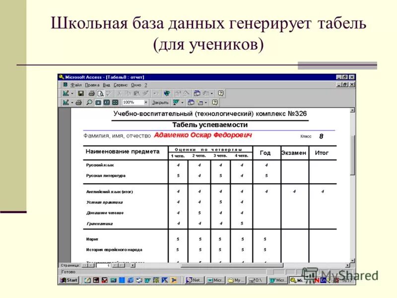Open the 100% zoom dropdown arrow
This screenshot has height=298, width=397.
146,102
